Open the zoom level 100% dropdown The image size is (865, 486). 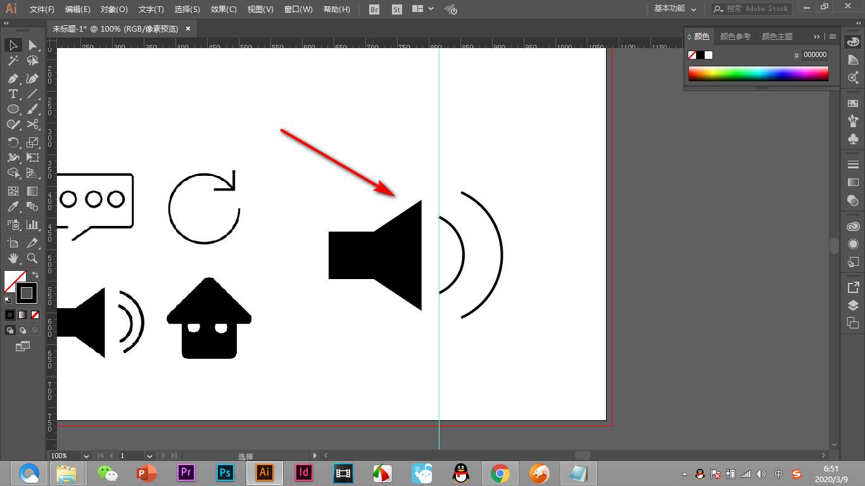(85, 456)
